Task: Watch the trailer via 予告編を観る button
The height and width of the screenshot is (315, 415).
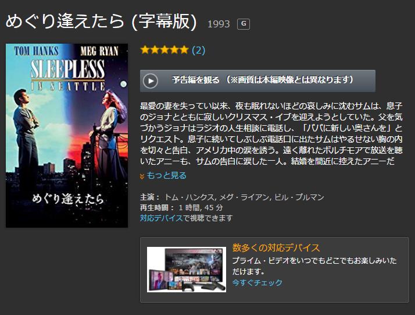Action: click(x=257, y=81)
